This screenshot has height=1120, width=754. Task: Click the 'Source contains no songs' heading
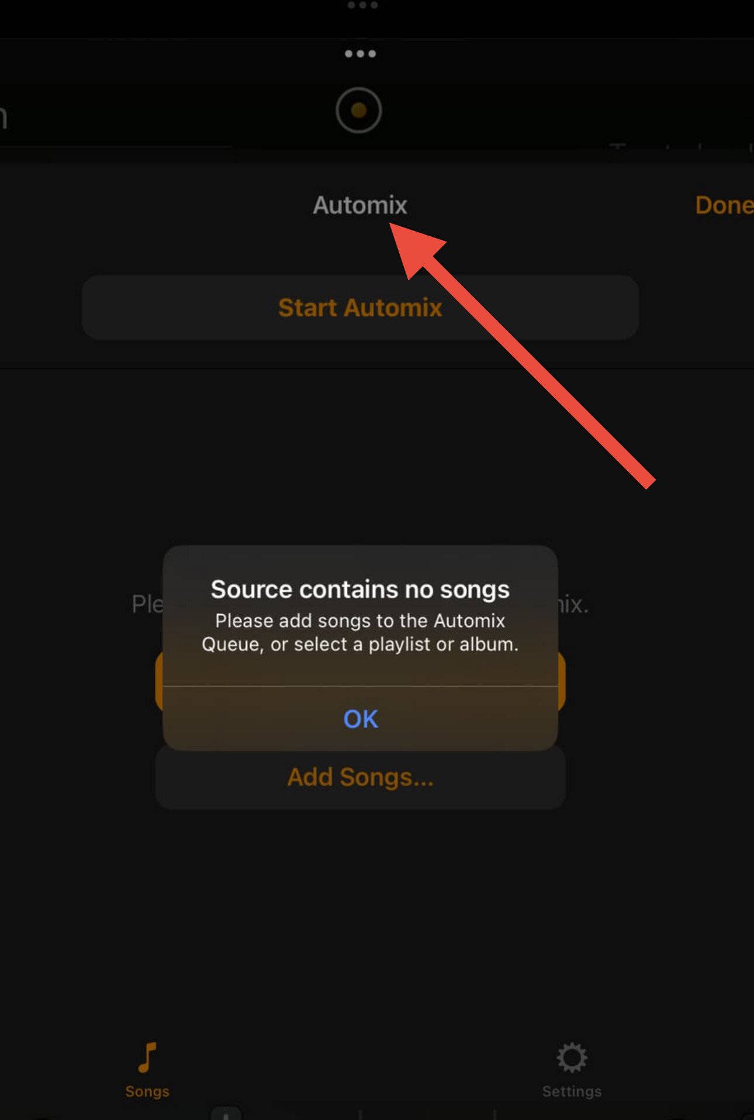(x=360, y=590)
